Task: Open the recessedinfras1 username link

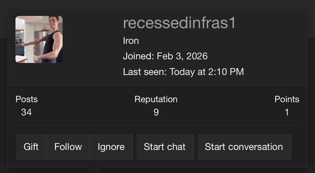Action: pyautogui.click(x=179, y=23)
